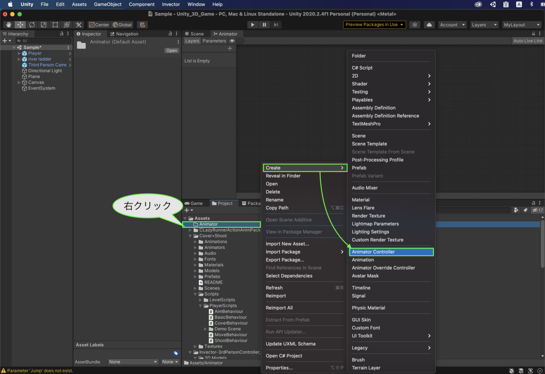Switch to the Game tab
This screenshot has width=545, height=374.
pyautogui.click(x=193, y=203)
